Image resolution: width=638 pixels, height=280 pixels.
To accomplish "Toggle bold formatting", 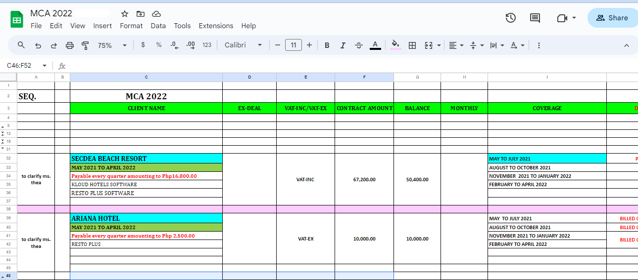I will point(327,45).
